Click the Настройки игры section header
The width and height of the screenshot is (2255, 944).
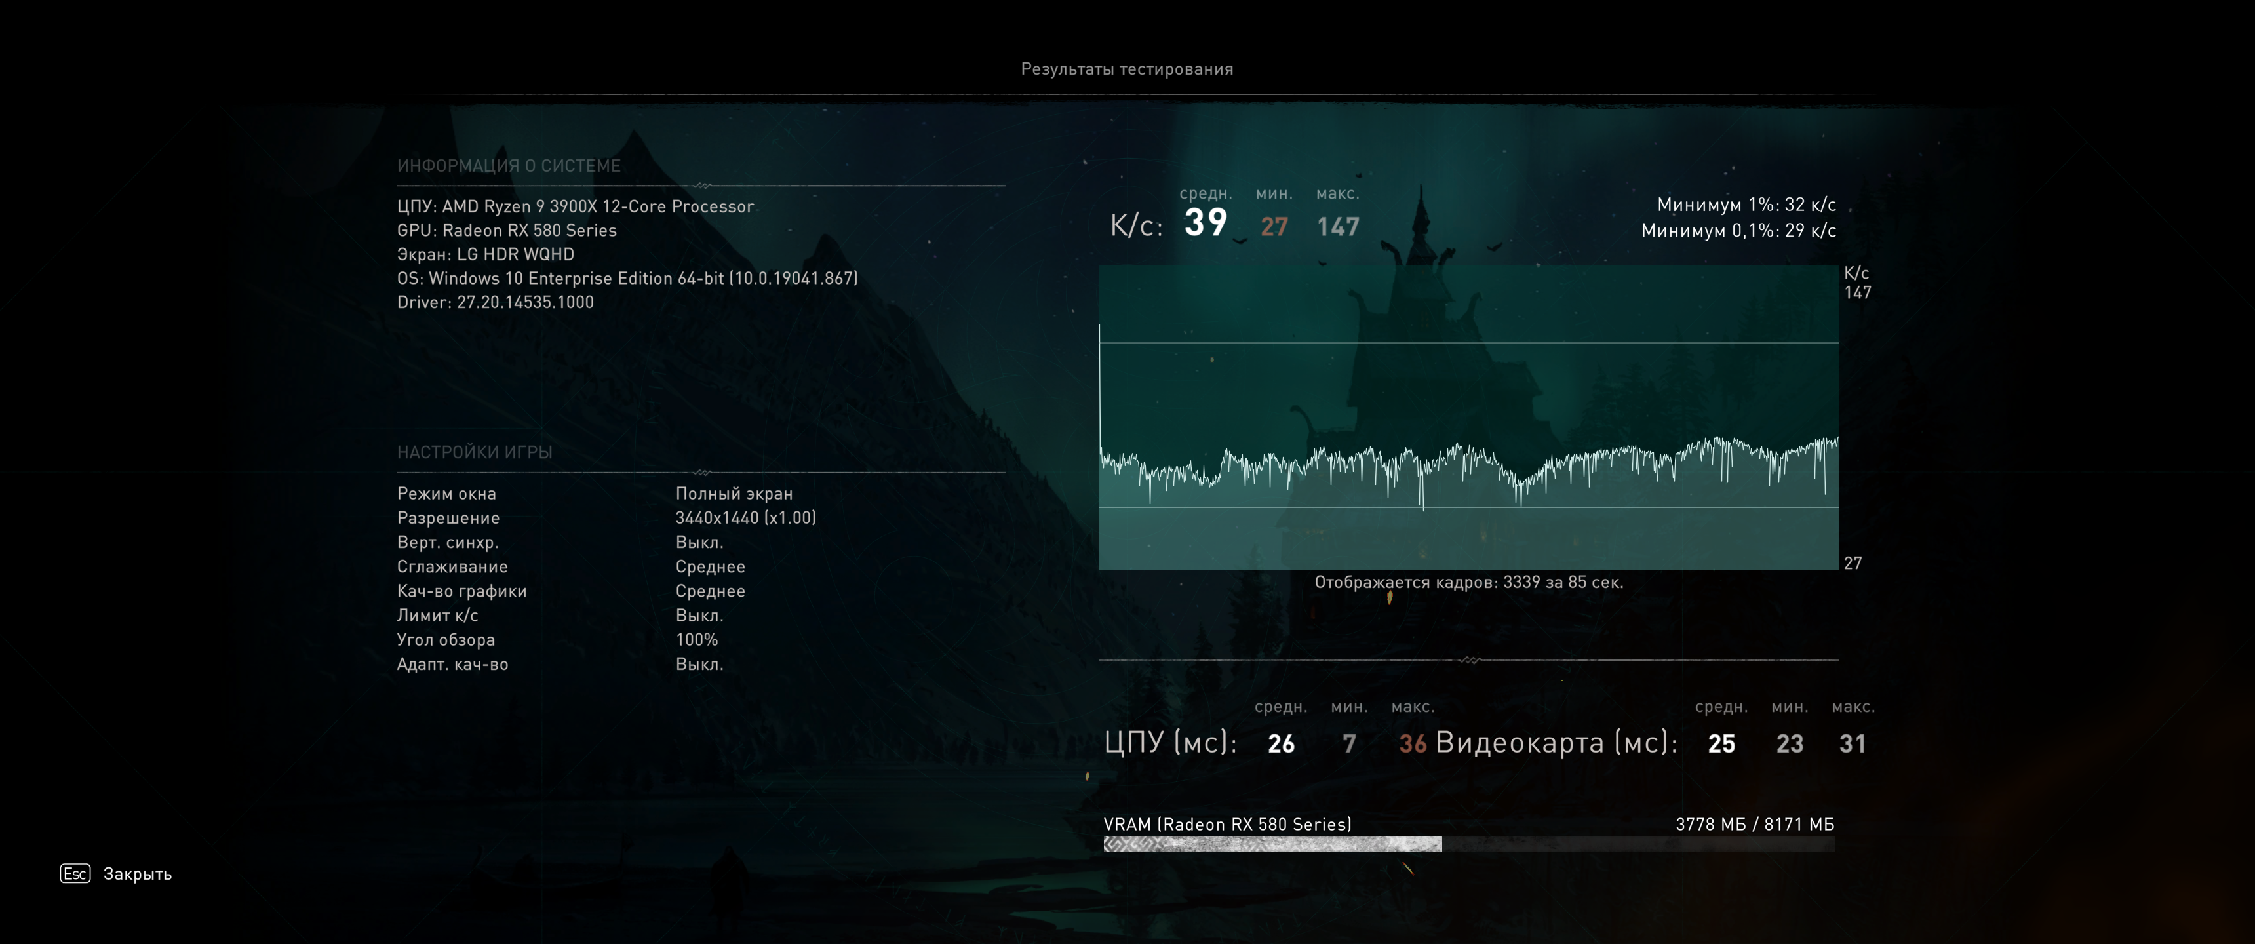pyautogui.click(x=475, y=453)
